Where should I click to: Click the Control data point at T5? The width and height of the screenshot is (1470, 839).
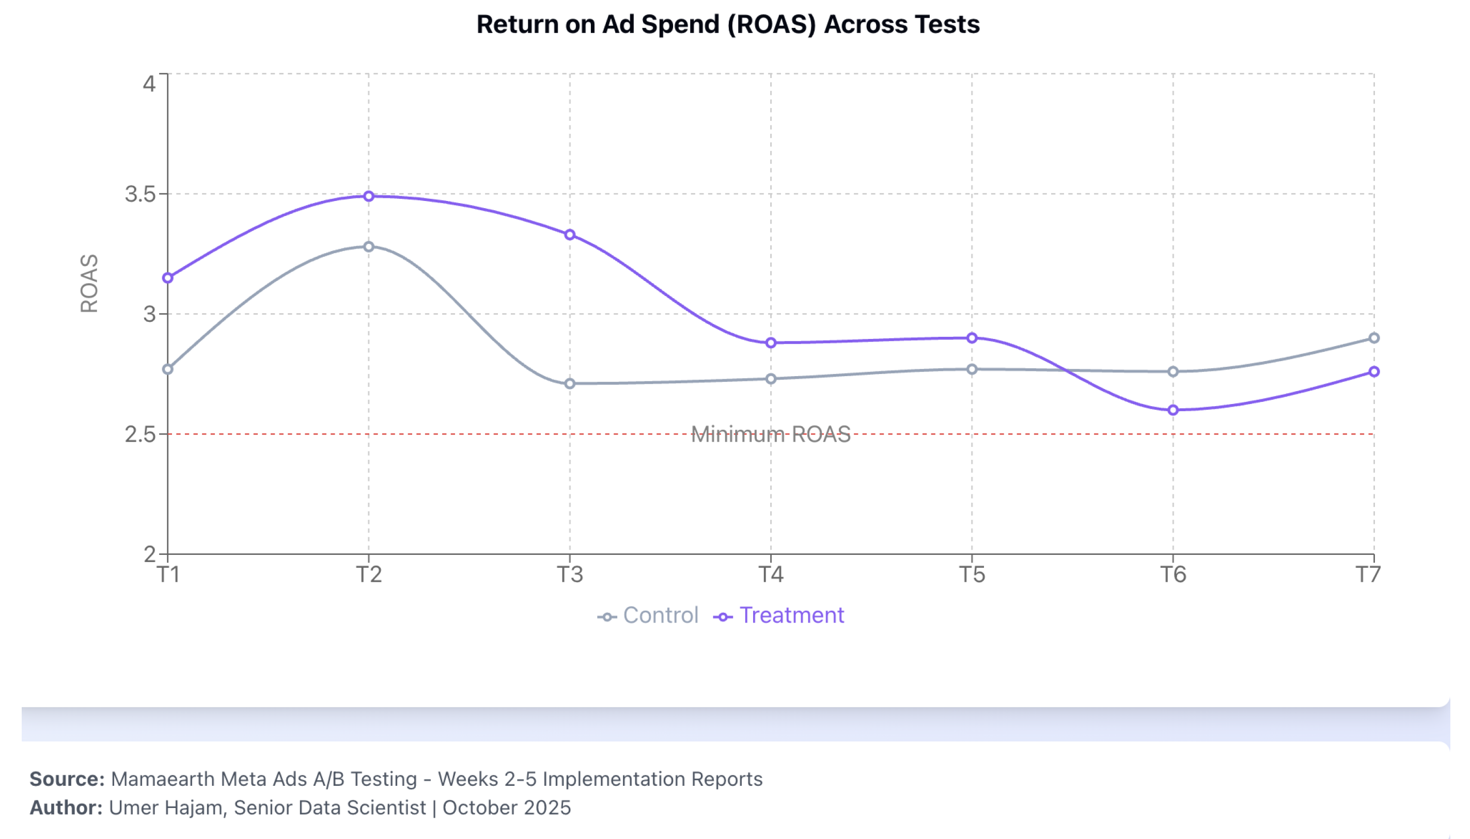coord(972,369)
